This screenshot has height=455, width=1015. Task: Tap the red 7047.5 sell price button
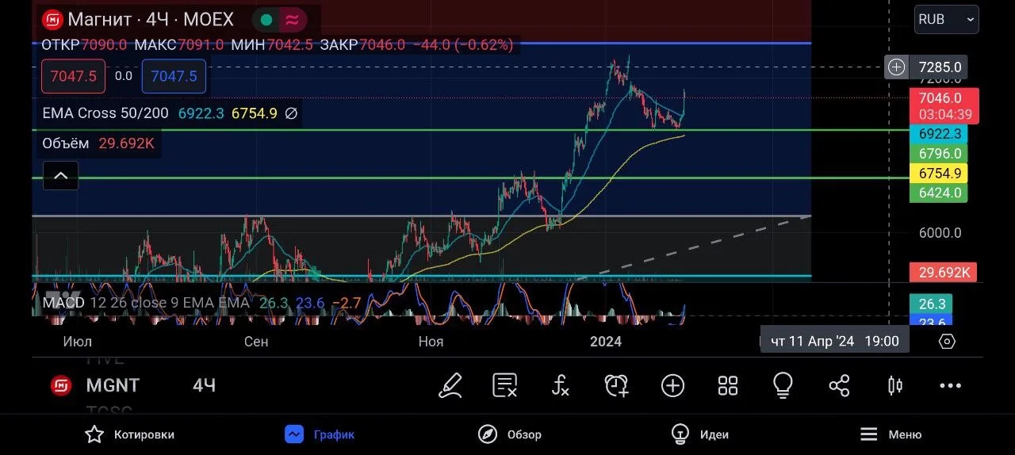(73, 76)
